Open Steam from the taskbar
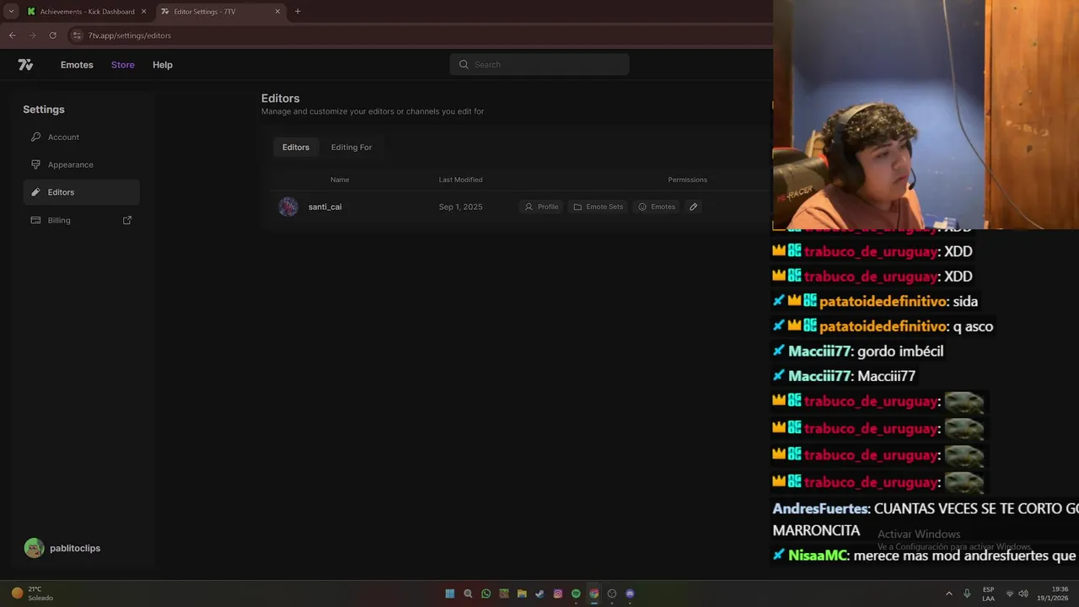 [539, 594]
